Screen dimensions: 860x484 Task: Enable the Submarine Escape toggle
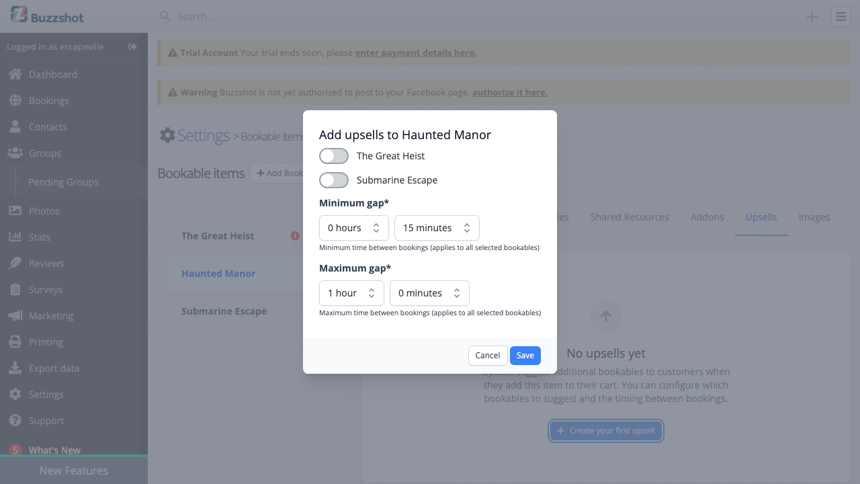333,179
